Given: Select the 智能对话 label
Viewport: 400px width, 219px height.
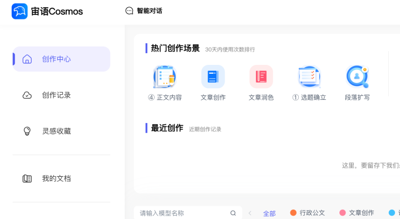Looking at the screenshot, I should [x=150, y=11].
